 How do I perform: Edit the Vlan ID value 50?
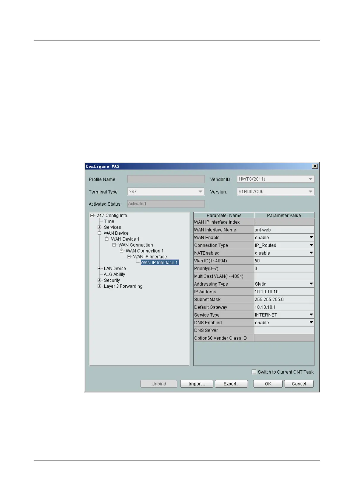point(284,261)
